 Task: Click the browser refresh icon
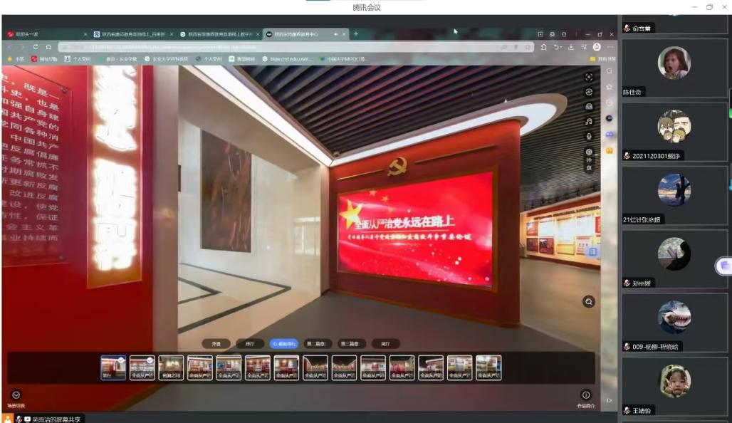point(35,47)
